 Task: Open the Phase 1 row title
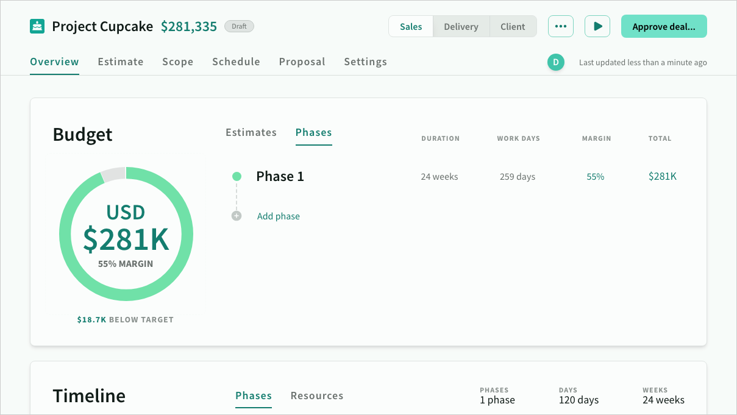coord(280,177)
